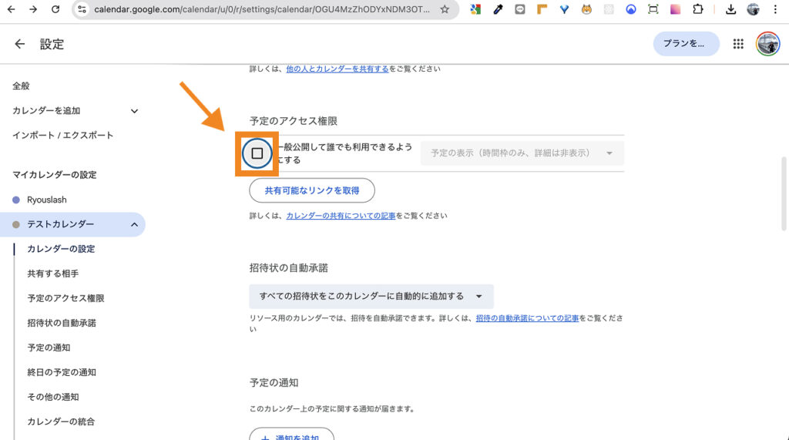Click the profile avatar picture
This screenshot has width=789, height=440.
click(767, 44)
